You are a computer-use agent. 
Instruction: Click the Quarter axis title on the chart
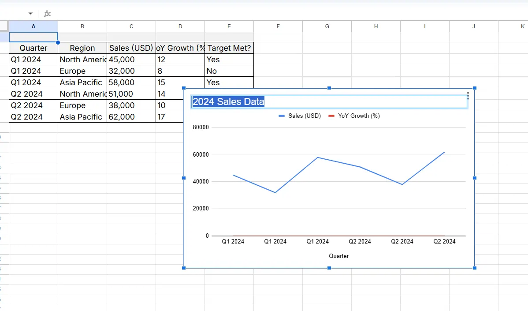click(338, 256)
